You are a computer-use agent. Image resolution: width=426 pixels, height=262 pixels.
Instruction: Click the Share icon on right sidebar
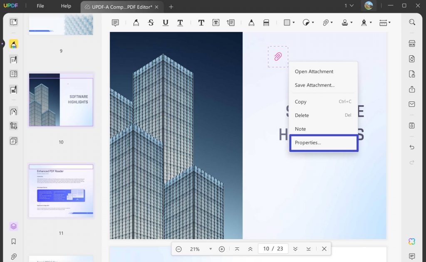click(x=412, y=89)
